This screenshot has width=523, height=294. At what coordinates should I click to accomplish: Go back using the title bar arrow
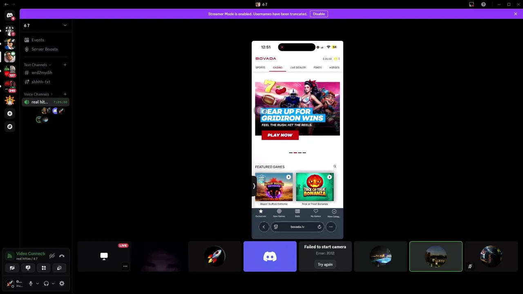[6, 4]
